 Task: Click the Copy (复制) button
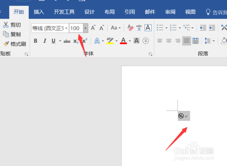(12, 35)
